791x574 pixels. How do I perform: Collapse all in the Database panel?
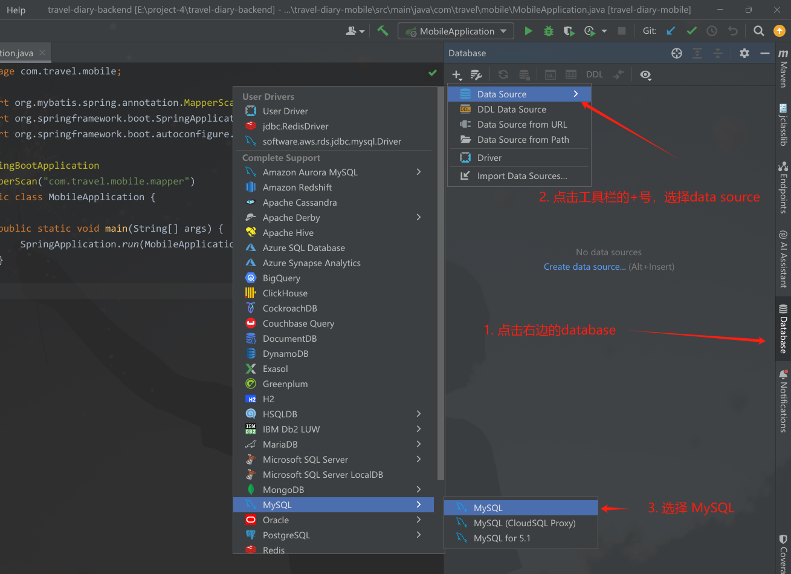click(x=718, y=53)
